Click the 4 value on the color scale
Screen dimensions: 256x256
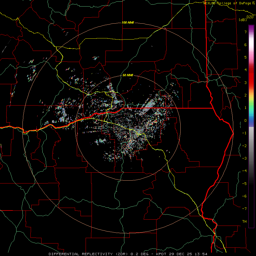[245, 70]
